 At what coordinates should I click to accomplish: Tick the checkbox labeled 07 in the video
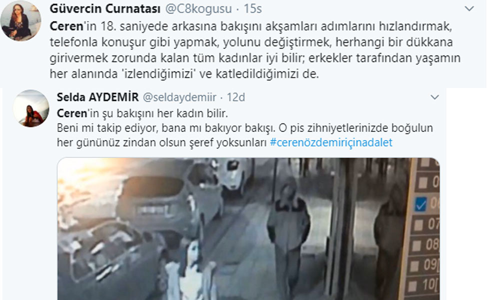tap(418, 225)
